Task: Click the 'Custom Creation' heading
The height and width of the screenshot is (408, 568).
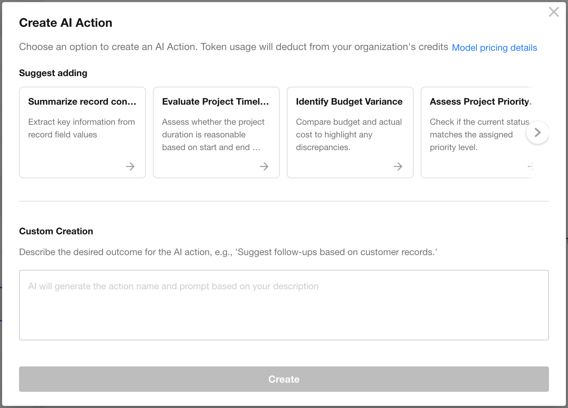Action: (56, 231)
